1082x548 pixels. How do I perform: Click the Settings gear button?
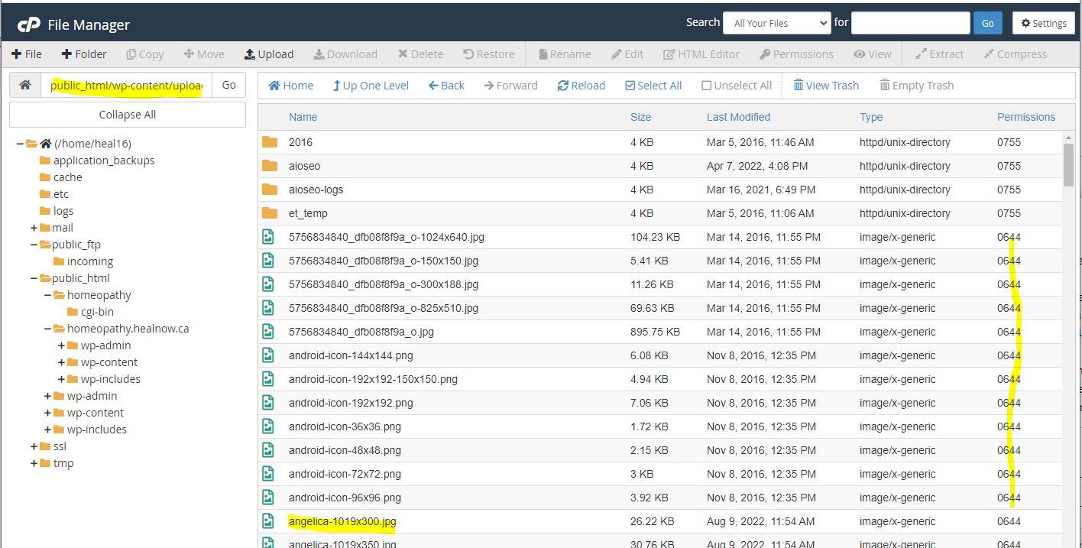pos(1043,23)
